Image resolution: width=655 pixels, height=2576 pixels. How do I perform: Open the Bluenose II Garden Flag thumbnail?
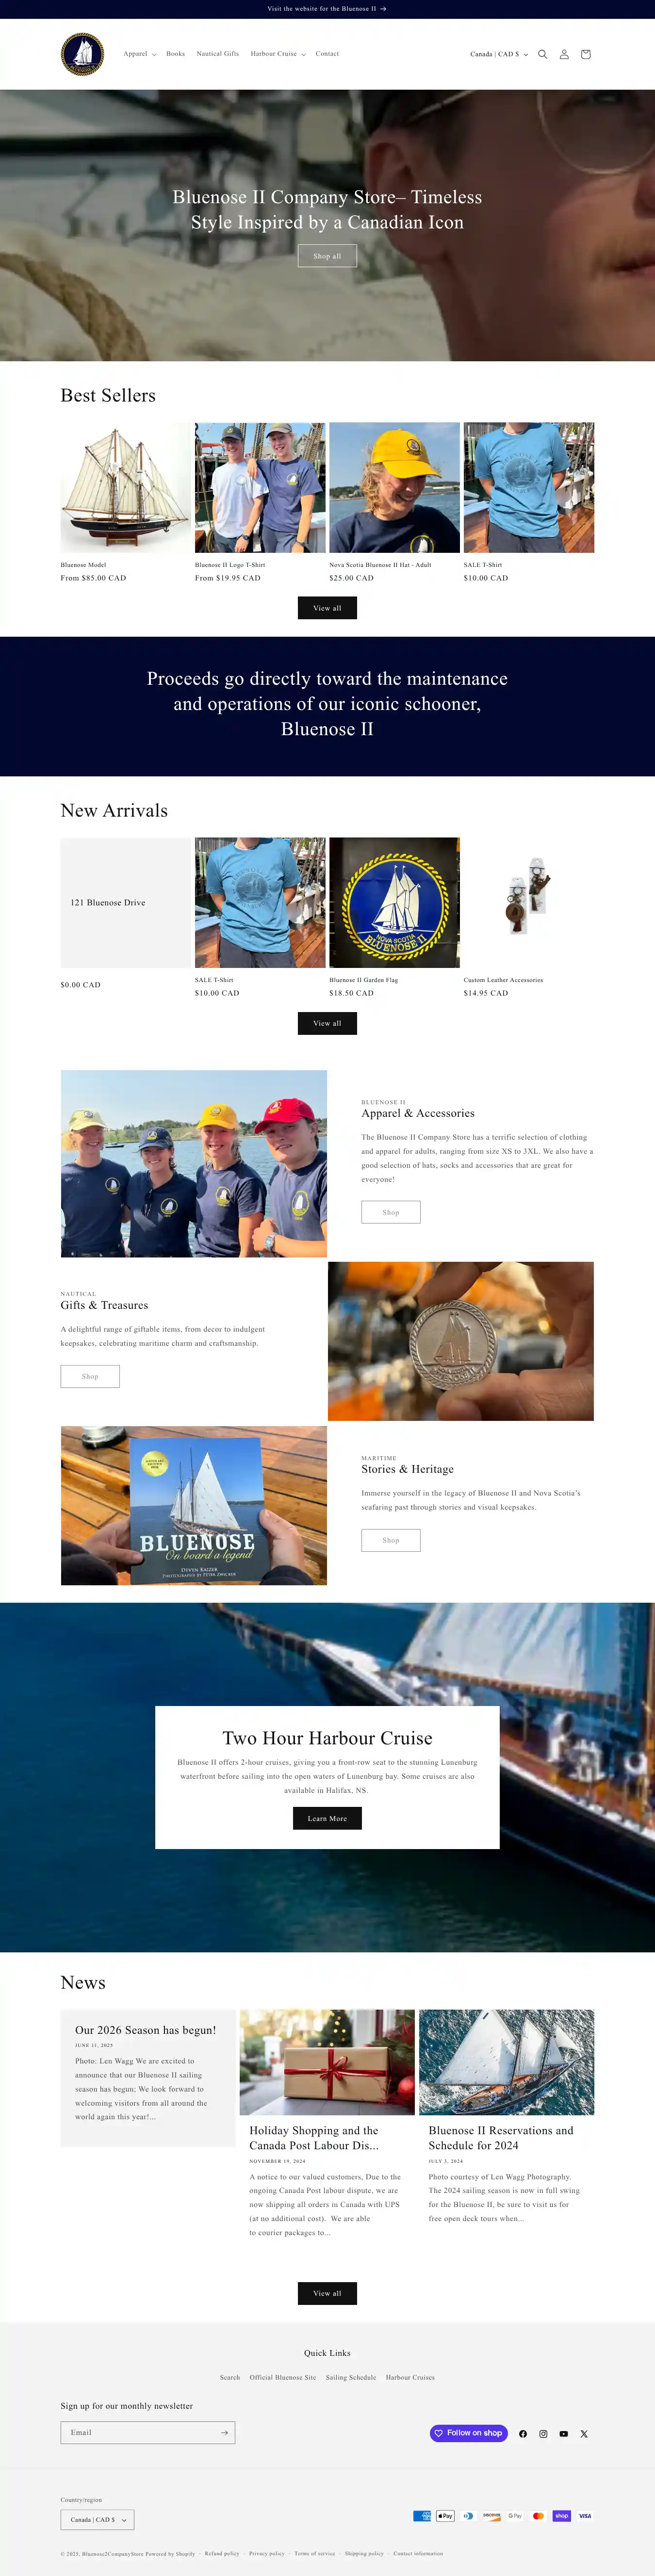click(394, 902)
